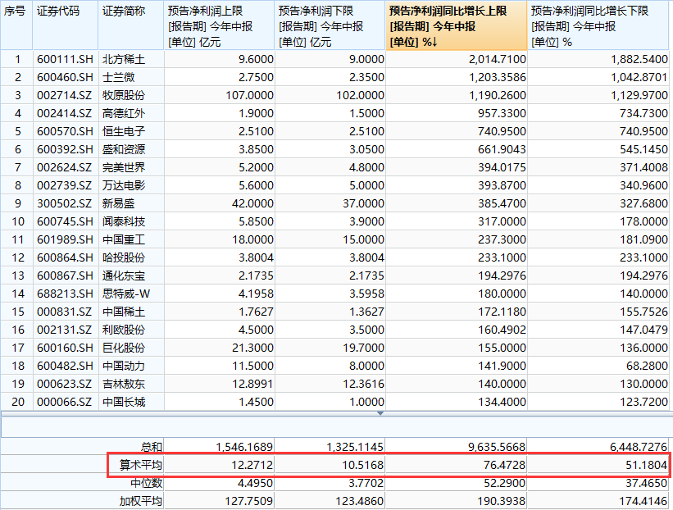Select the 加权平均 summary row label
This screenshot has width=673, height=510.
pos(141,501)
